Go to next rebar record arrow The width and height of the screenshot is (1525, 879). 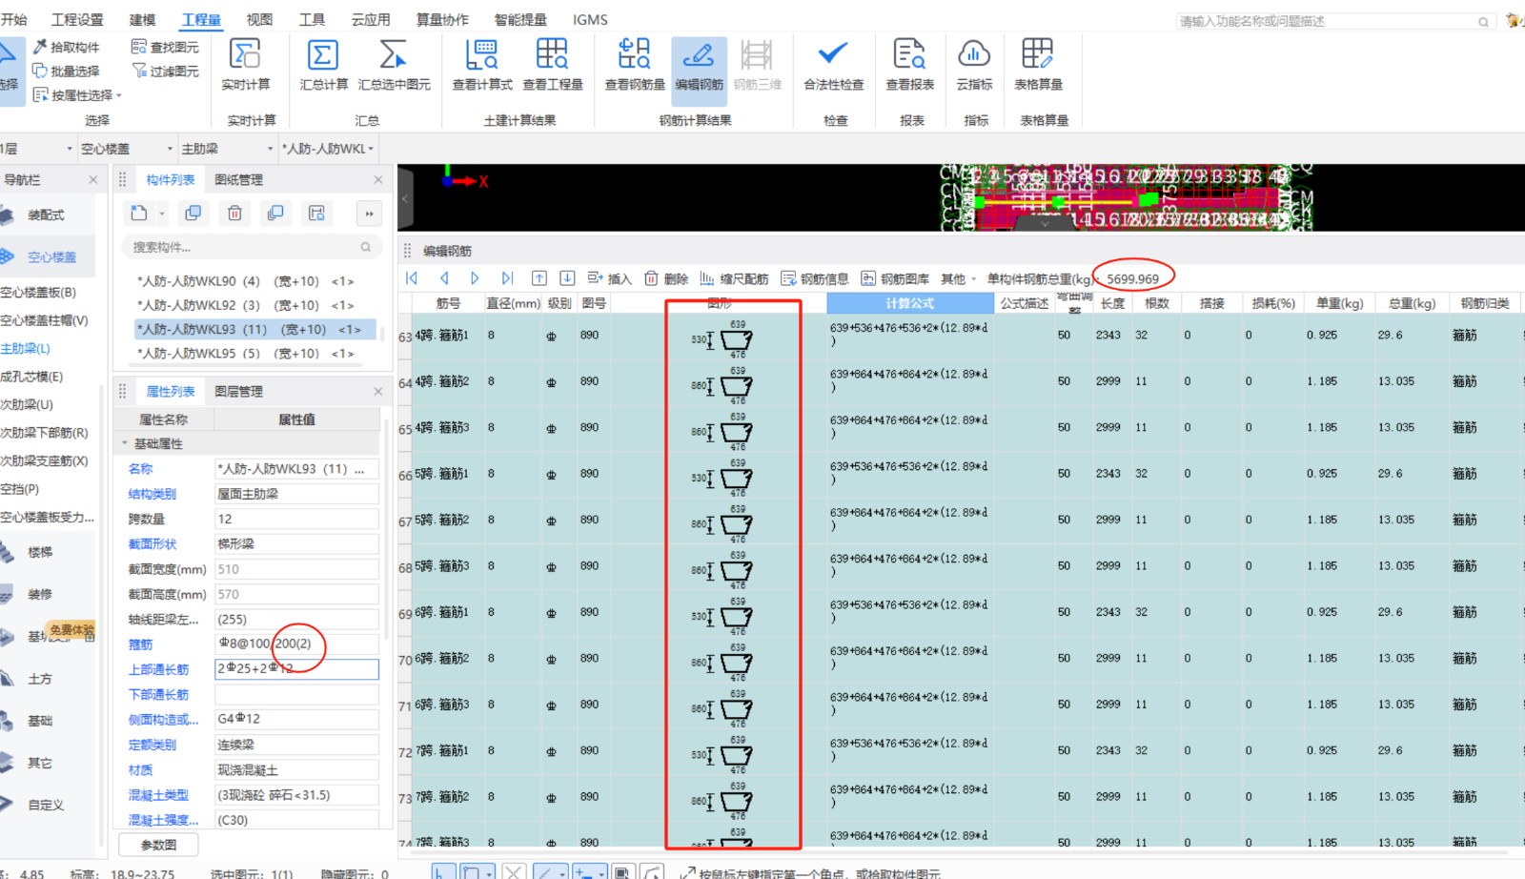click(x=475, y=278)
